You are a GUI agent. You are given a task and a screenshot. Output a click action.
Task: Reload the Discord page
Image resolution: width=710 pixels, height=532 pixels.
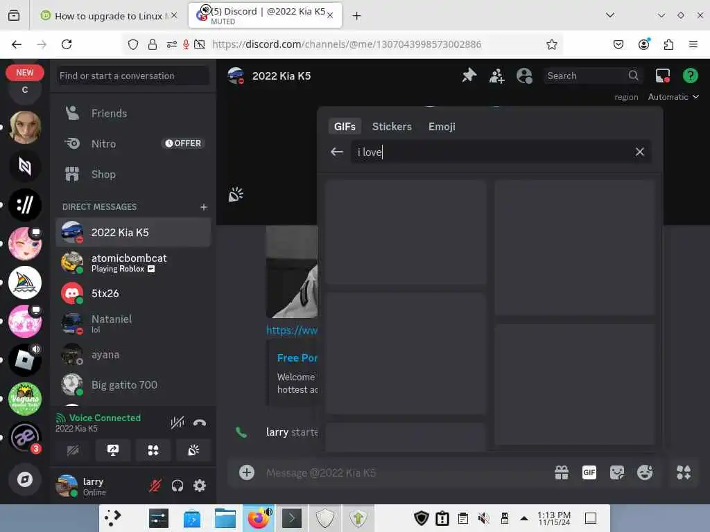coord(67,44)
